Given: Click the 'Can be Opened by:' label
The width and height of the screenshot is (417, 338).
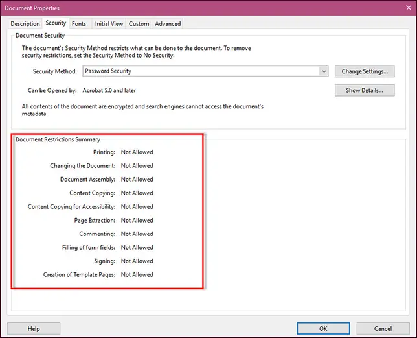Looking at the screenshot, I should 52,90.
